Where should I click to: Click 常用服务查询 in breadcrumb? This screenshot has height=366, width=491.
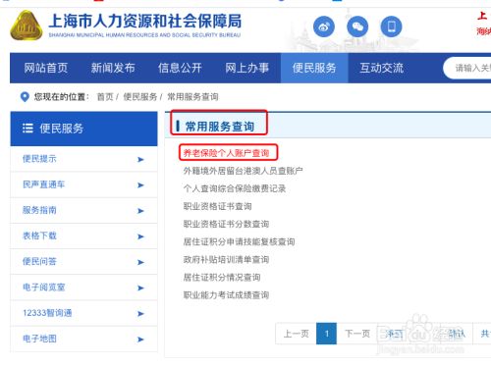[192, 97]
